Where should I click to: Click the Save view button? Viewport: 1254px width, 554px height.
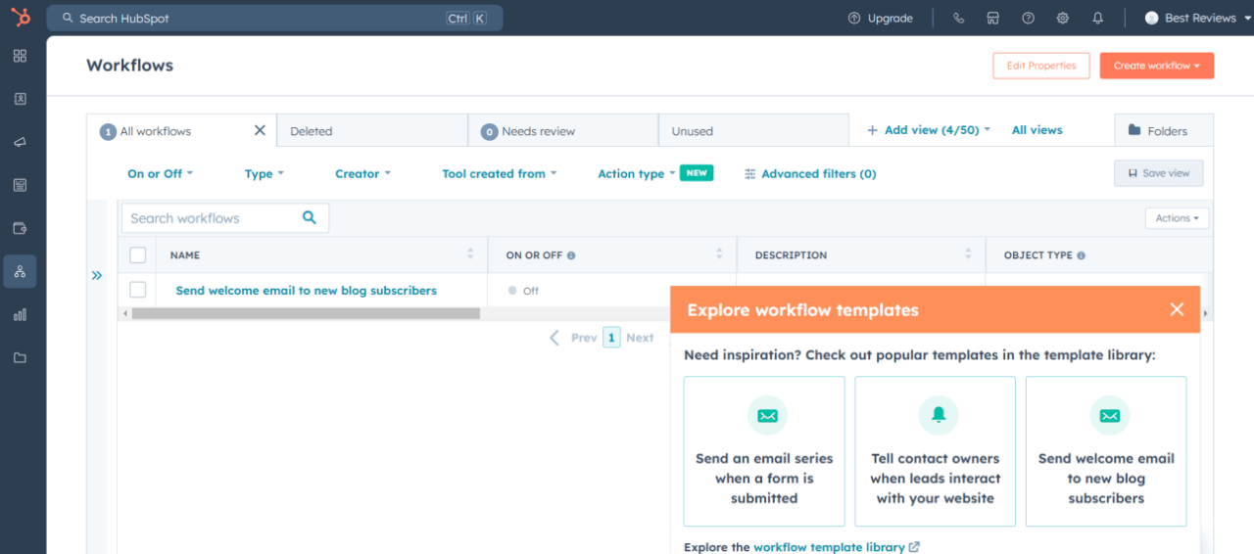point(1158,173)
